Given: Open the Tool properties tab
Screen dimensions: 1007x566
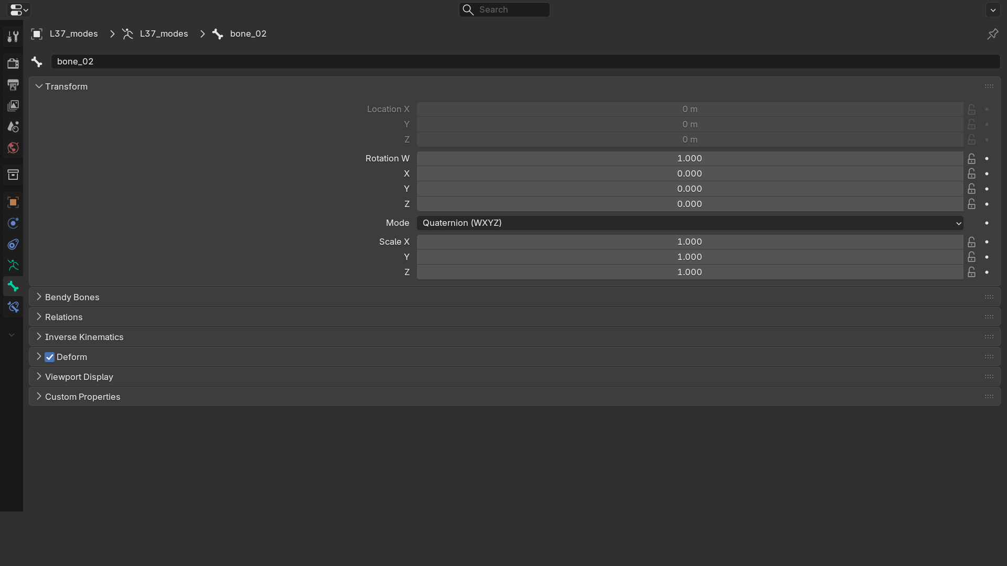Looking at the screenshot, I should tap(13, 36).
